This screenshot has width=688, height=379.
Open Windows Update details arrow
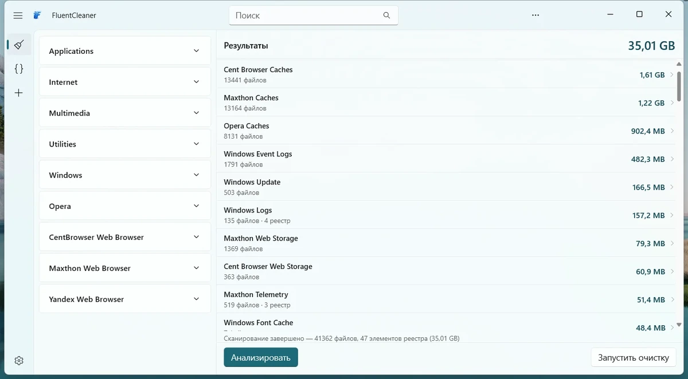[672, 187]
